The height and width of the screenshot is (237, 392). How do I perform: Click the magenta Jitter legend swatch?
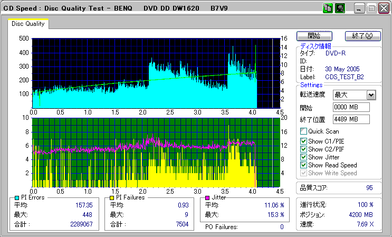click(208, 197)
